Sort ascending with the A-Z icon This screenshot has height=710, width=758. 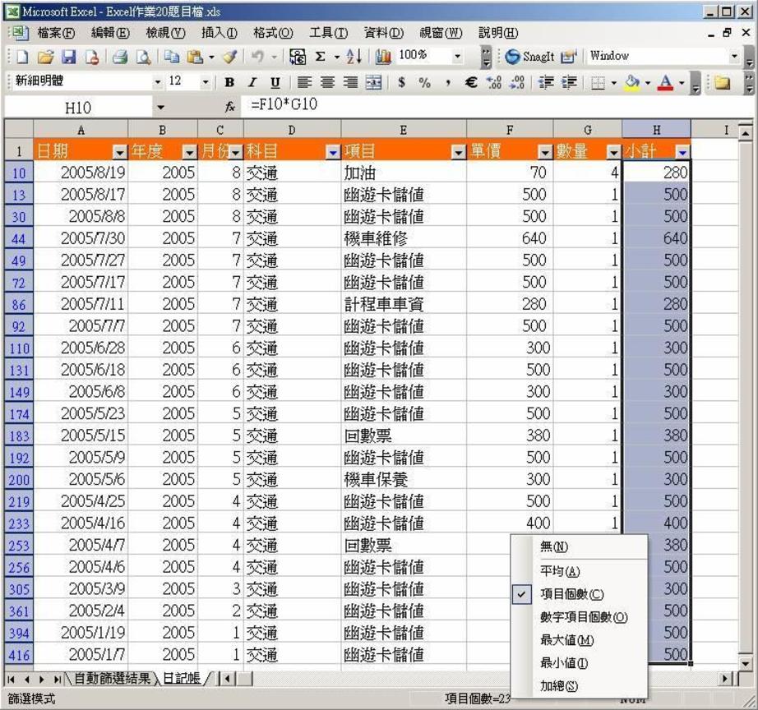354,57
